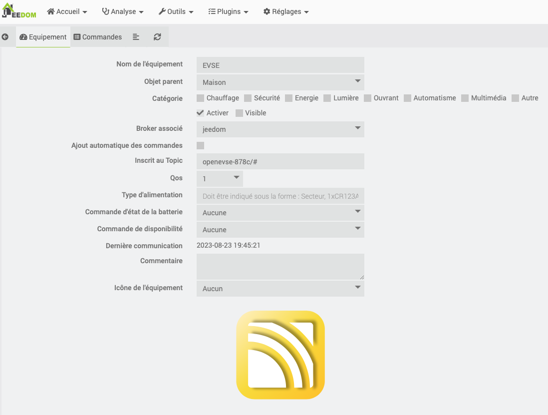Click the Inscrit au Topic field
Image resolution: width=548 pixels, height=415 pixels.
280,161
